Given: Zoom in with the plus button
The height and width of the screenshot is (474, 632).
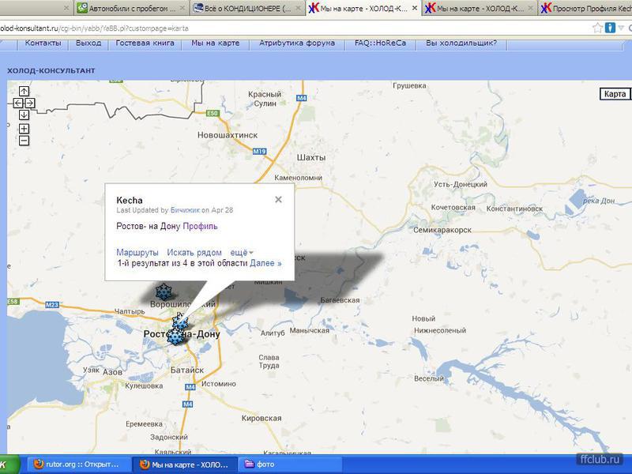Looking at the screenshot, I should [x=24, y=129].
